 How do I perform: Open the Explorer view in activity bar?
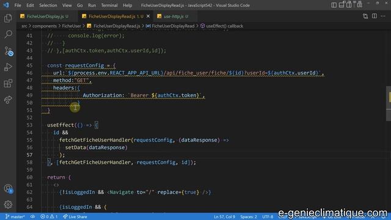(8, 18)
